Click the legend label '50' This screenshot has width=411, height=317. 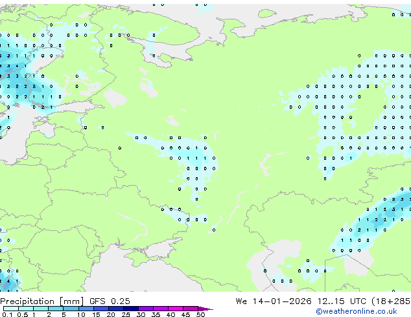coord(200,314)
